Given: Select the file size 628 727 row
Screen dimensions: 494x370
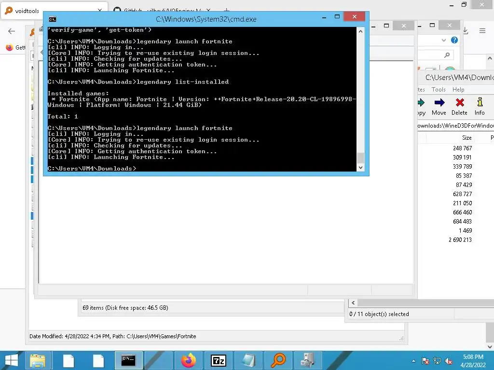Looking at the screenshot, I should (x=462, y=194).
